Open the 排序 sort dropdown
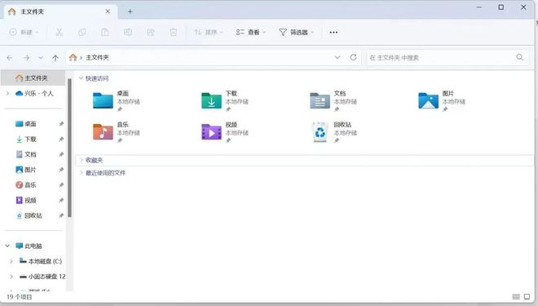 208,33
